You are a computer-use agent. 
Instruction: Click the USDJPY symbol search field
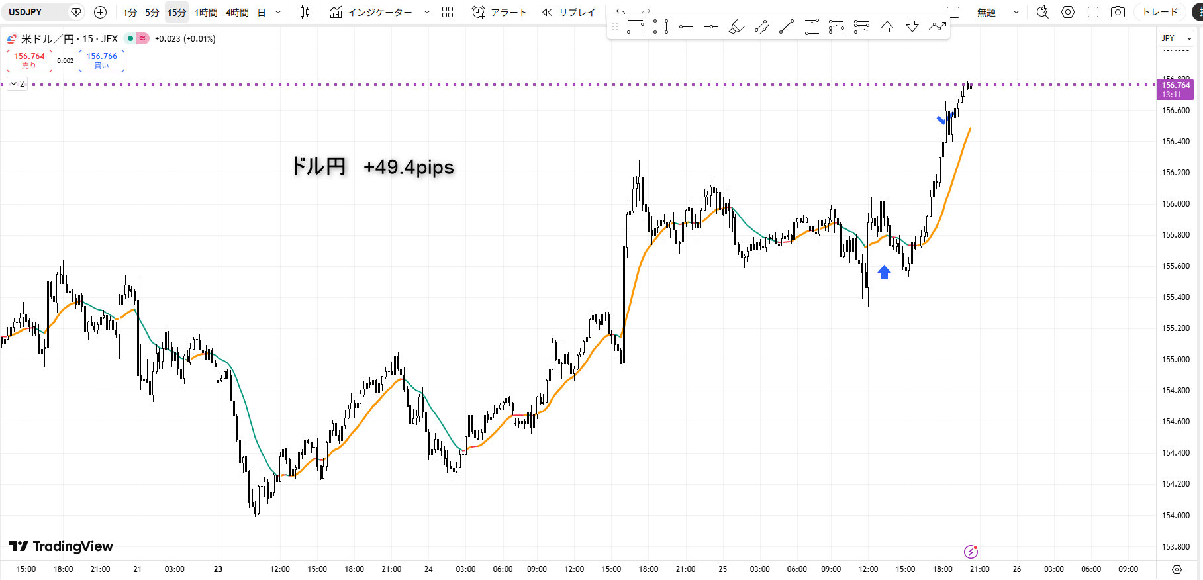[36, 12]
